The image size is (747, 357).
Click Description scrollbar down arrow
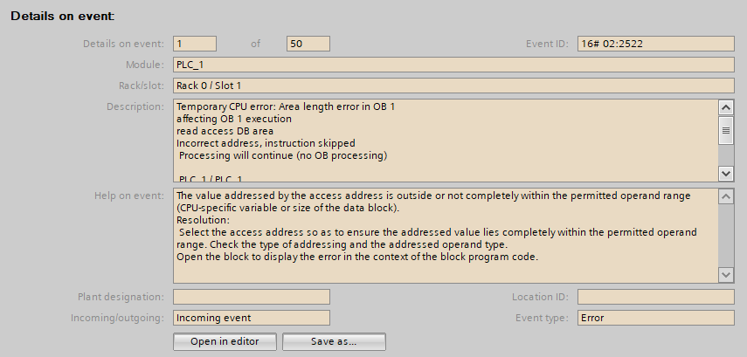tap(725, 174)
